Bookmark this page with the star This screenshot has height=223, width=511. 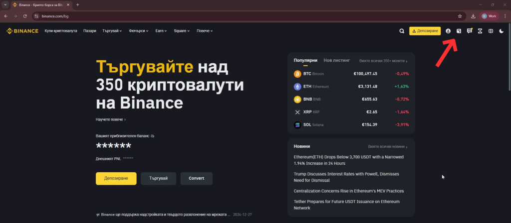pos(460,16)
